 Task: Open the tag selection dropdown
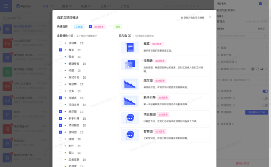242,36
